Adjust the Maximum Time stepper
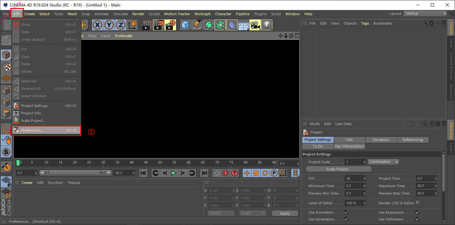The width and height of the screenshot is (455, 225). tap(436, 186)
